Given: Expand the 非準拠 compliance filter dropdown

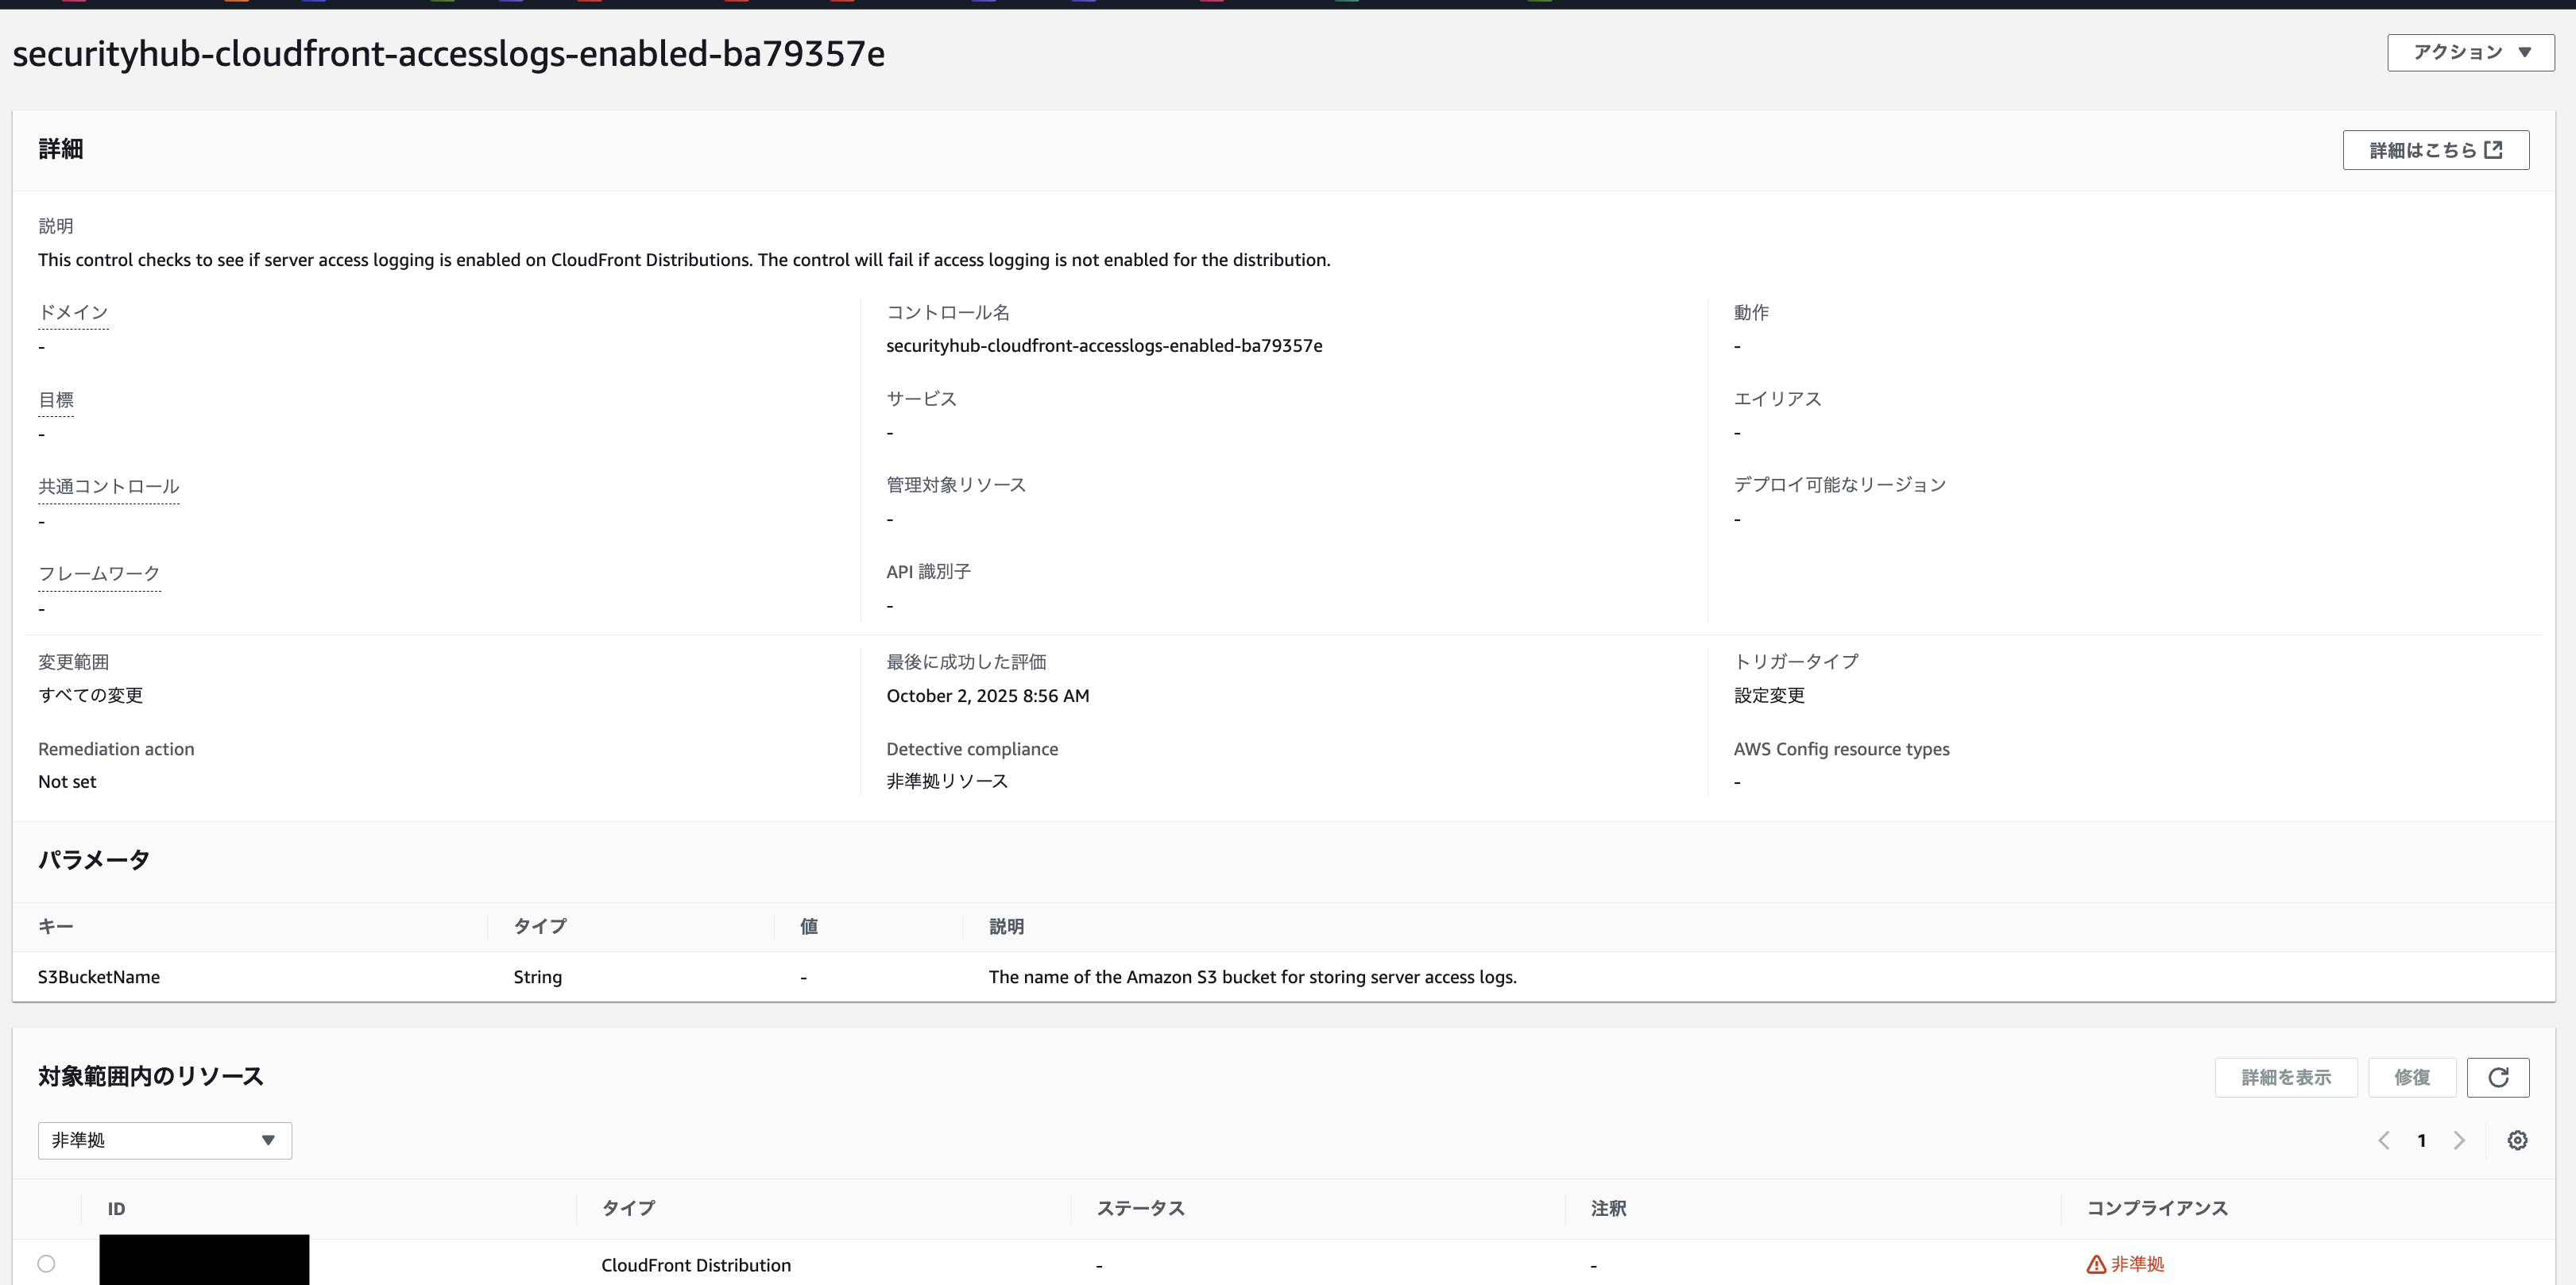Looking at the screenshot, I should pyautogui.click(x=165, y=1140).
